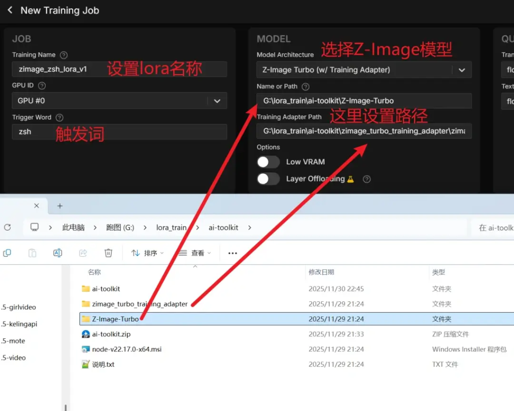Enable the Layer Offloading option

tap(268, 179)
